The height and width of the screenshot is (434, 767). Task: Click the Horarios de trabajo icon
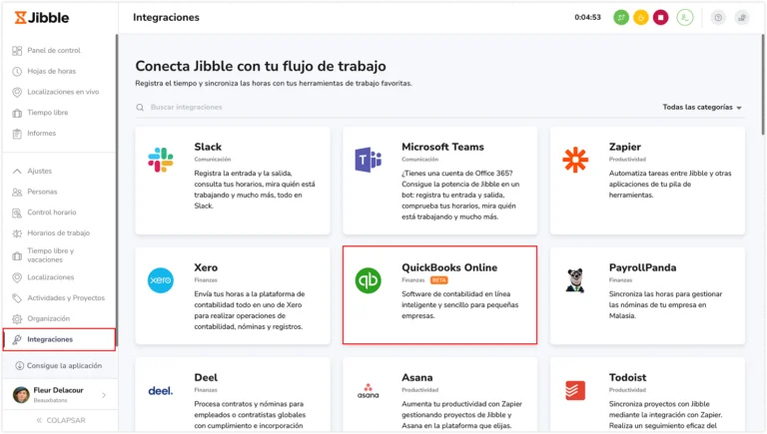point(17,233)
